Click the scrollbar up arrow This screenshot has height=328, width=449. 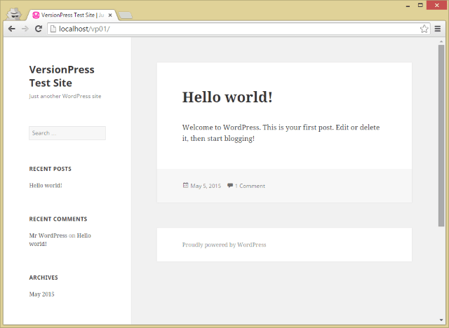coord(441,41)
